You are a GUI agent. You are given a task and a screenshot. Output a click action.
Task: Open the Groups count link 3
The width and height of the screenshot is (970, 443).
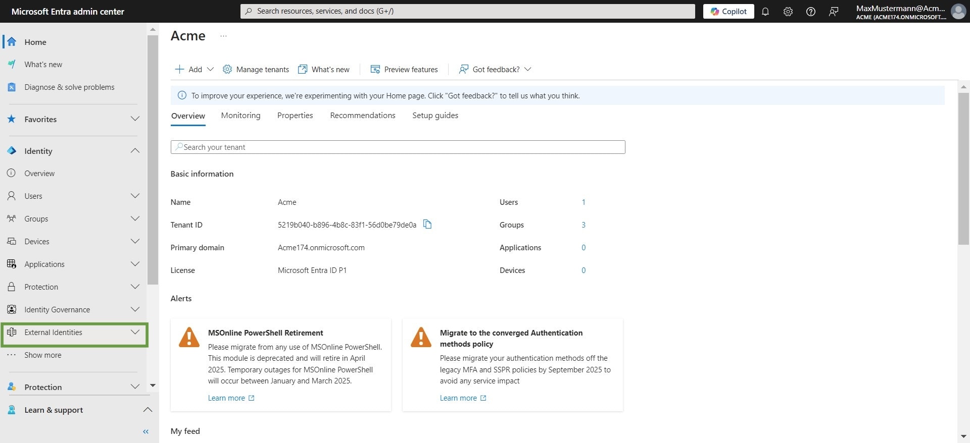coord(584,225)
